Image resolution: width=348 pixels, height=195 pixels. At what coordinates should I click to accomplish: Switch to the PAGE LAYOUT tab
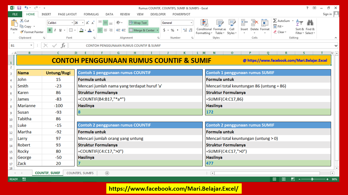67,14
